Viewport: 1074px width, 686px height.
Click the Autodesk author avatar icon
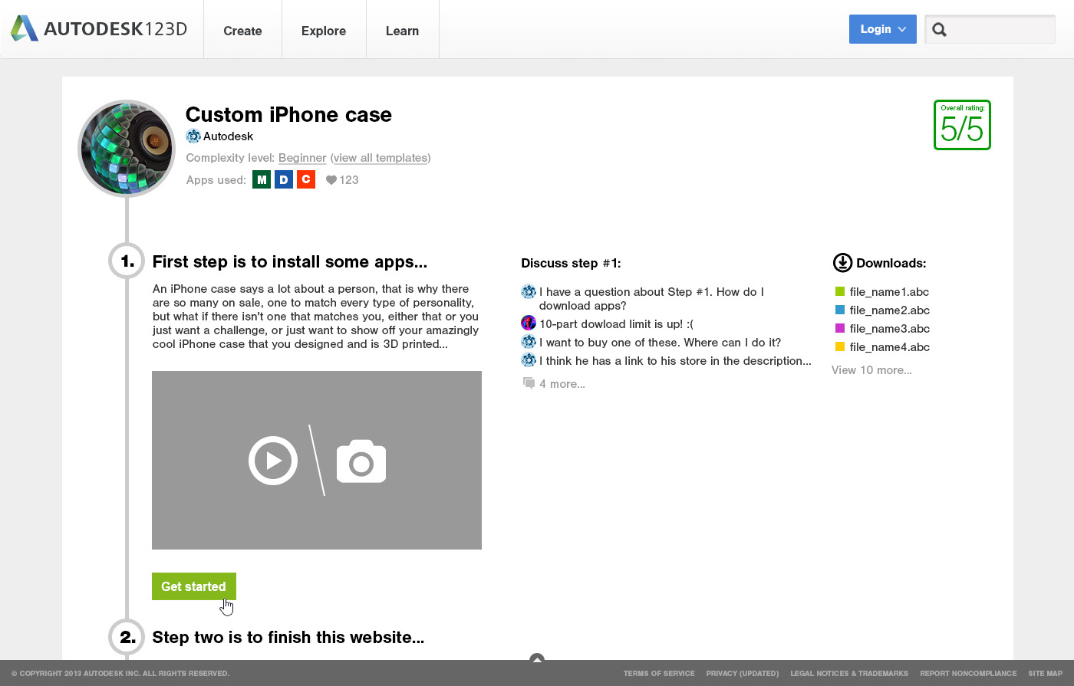pos(193,136)
